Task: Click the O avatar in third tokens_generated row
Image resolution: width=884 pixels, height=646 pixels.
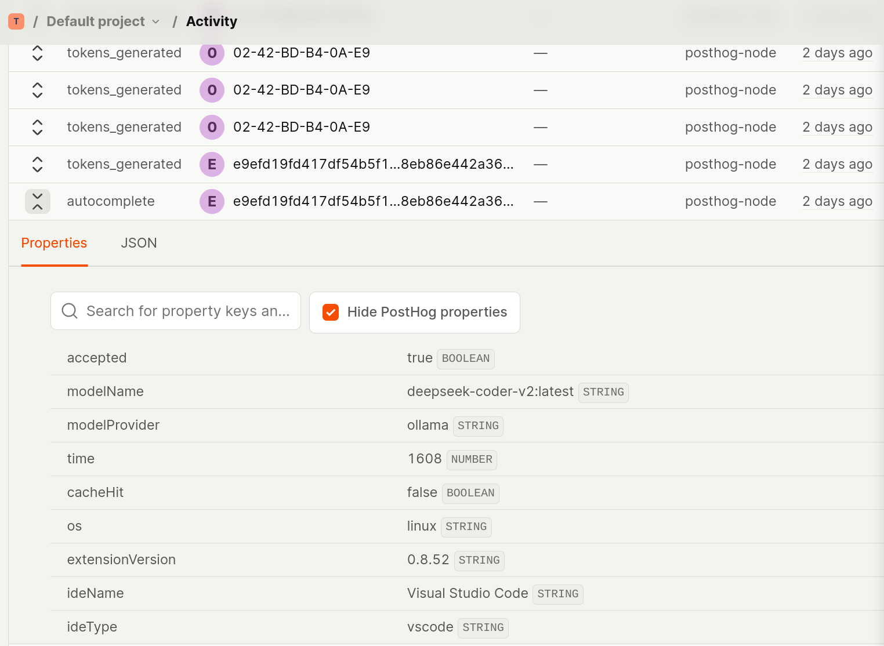Action: 212,128
